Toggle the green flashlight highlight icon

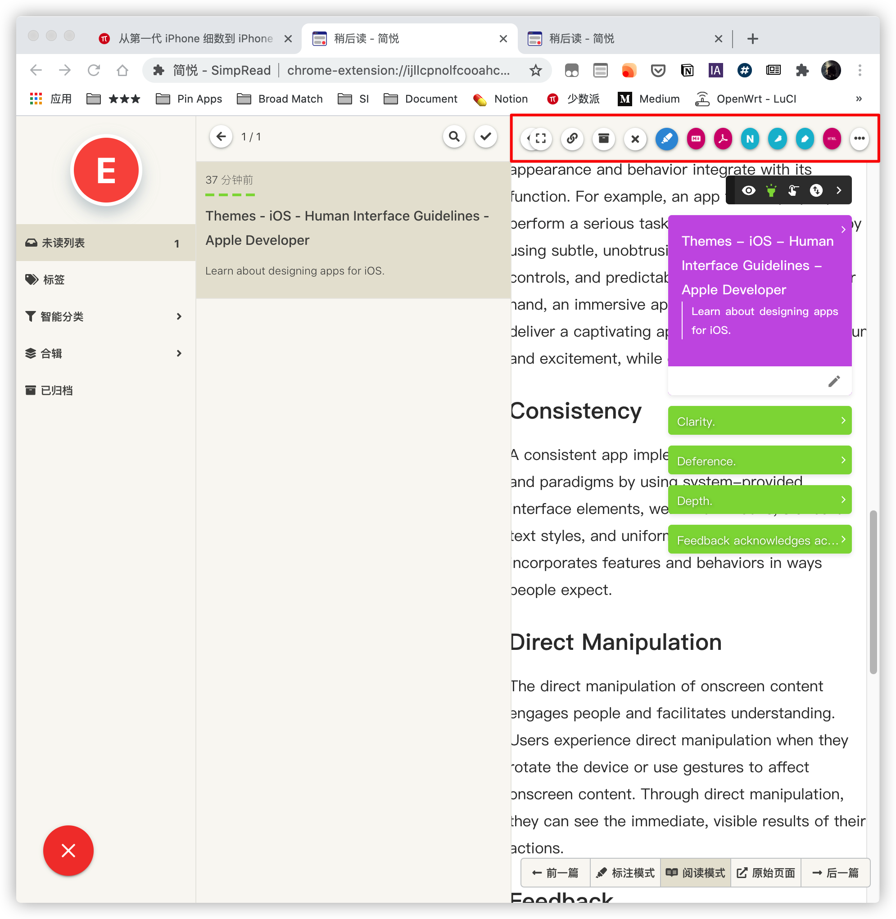(x=771, y=190)
